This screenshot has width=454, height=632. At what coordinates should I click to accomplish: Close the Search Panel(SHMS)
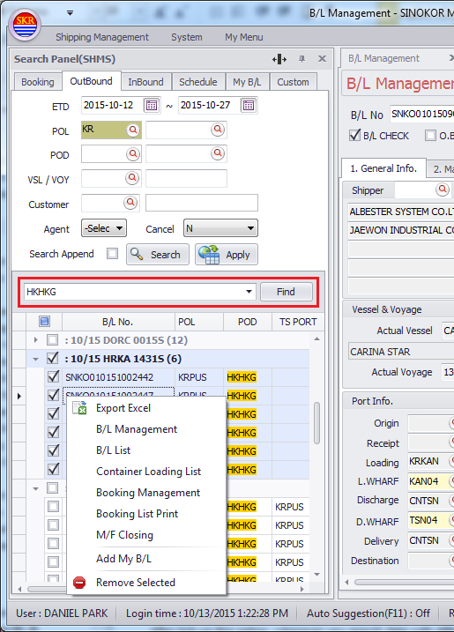point(322,59)
